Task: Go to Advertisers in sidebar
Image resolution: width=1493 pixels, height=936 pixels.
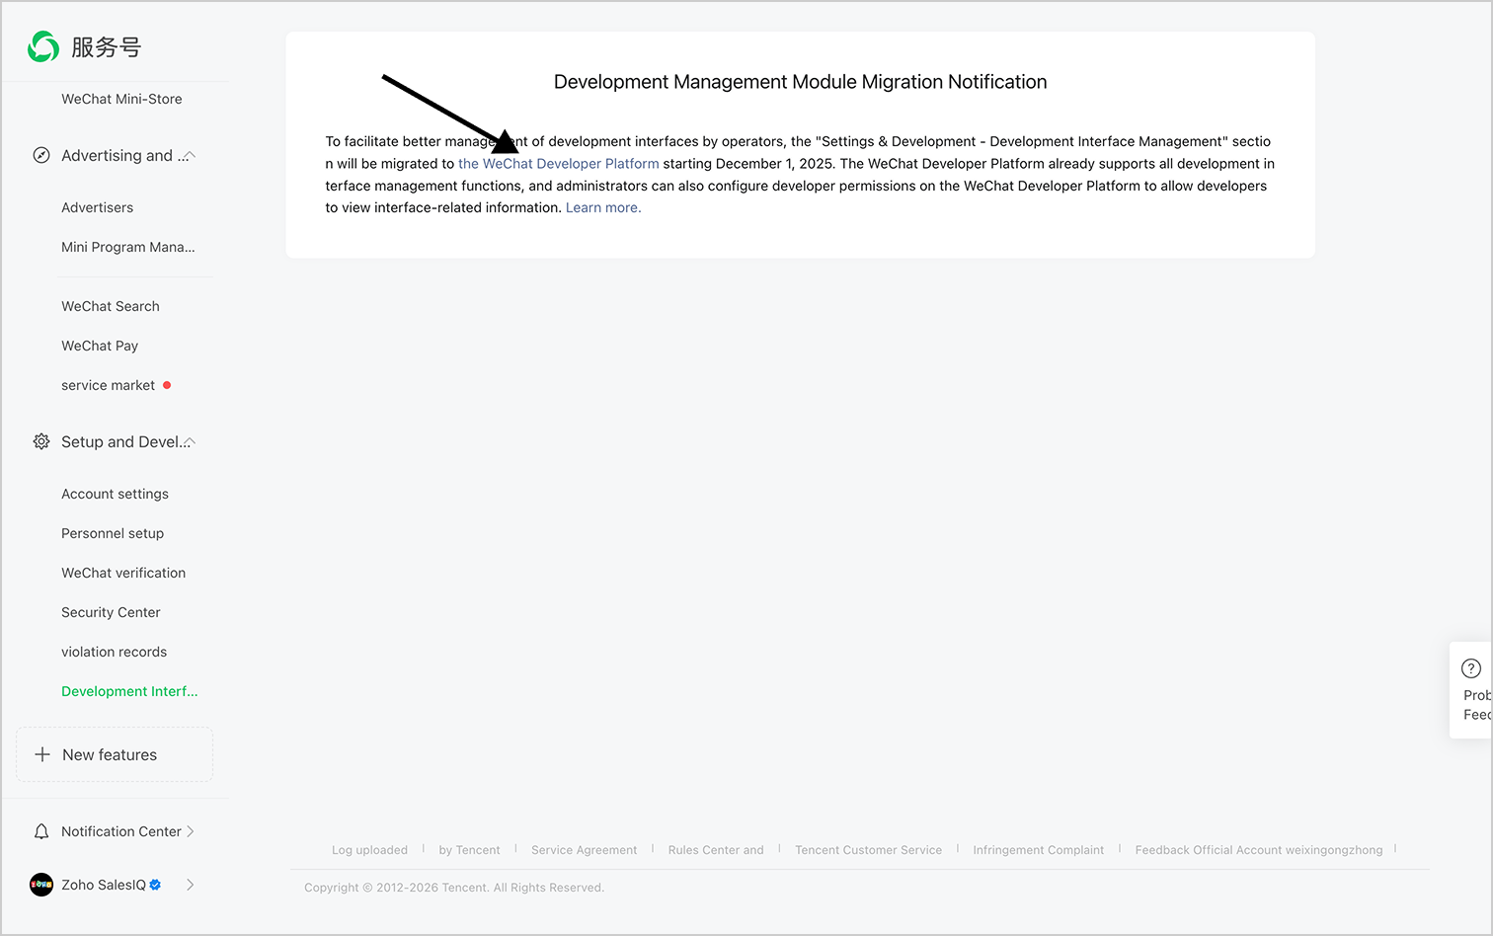Action: coord(97,207)
